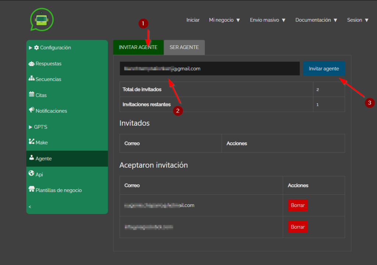Click Correo header in Invitados table

pyautogui.click(x=132, y=143)
